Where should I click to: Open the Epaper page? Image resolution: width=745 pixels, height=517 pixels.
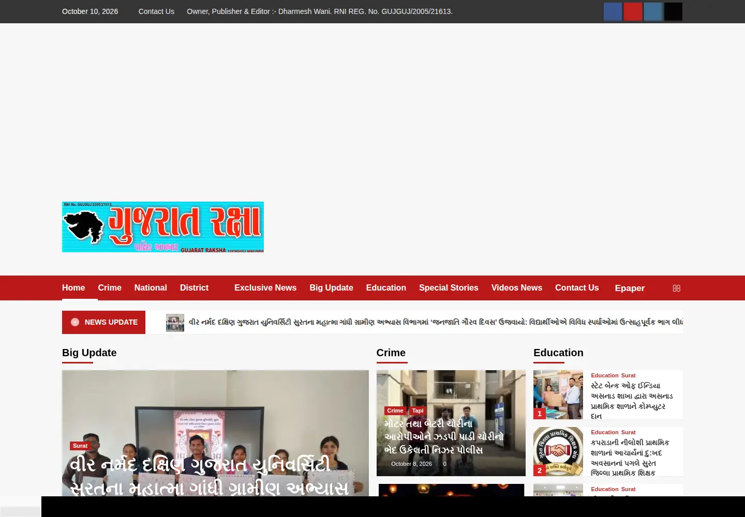point(630,288)
